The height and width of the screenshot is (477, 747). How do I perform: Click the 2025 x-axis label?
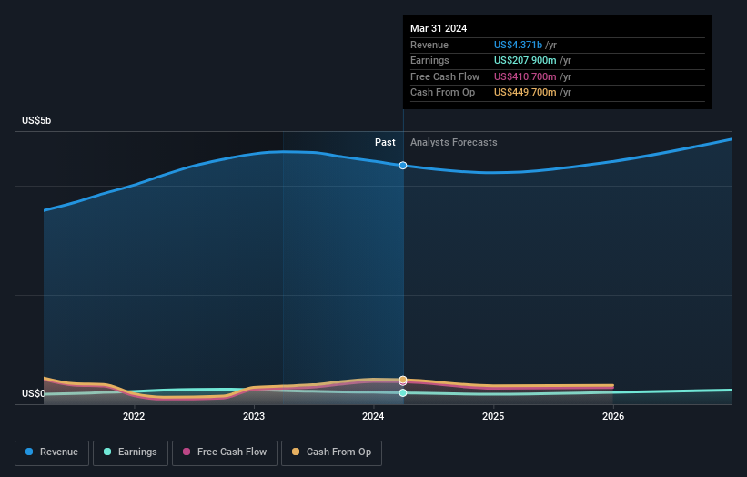[x=493, y=417]
